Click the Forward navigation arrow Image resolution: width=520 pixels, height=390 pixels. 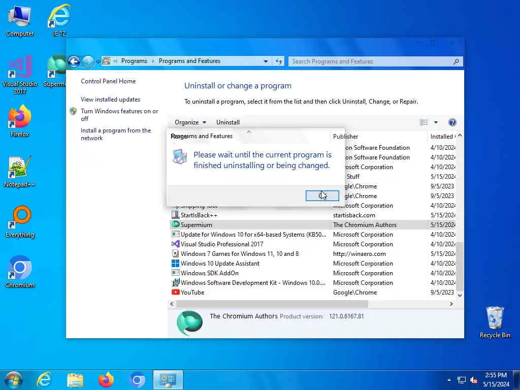pyautogui.click(x=88, y=61)
